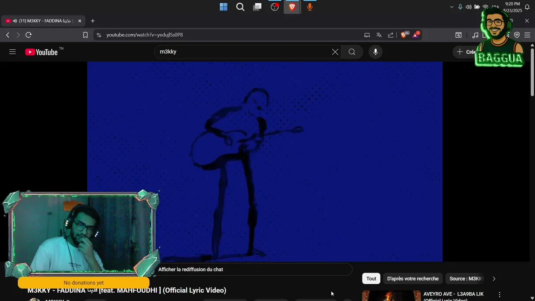The width and height of the screenshot is (535, 301).
Task: View site settings icon in address bar
Action: 99,35
